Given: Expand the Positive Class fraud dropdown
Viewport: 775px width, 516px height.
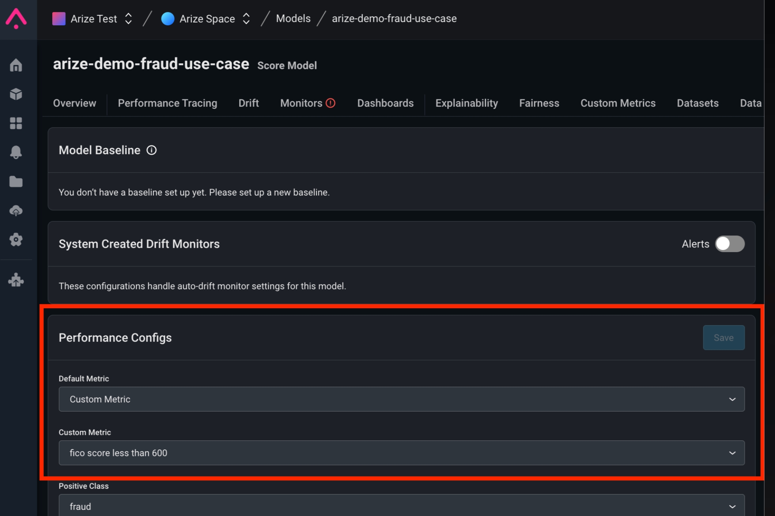Looking at the screenshot, I should click(x=401, y=506).
